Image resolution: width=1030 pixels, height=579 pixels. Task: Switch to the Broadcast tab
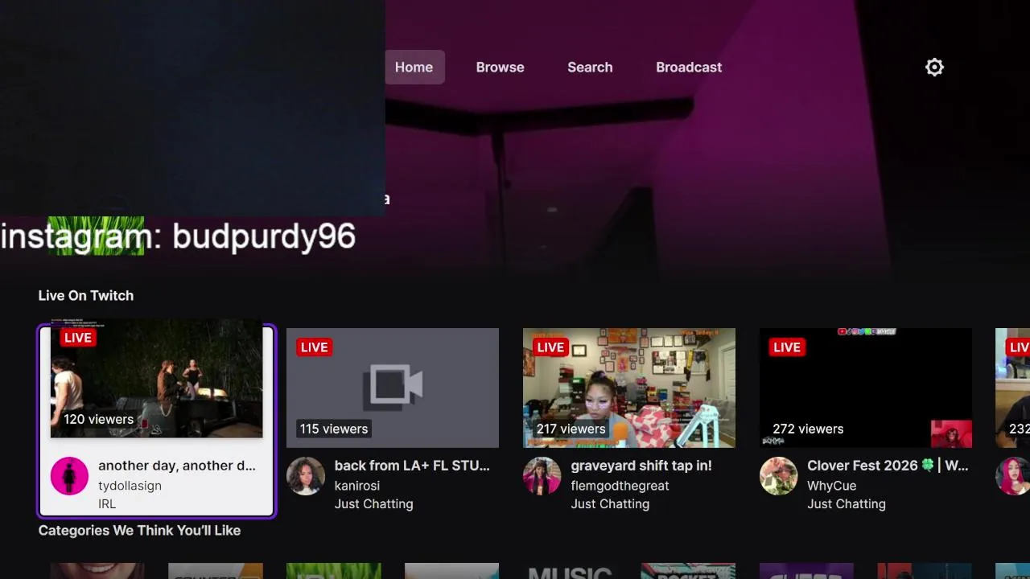pos(689,68)
